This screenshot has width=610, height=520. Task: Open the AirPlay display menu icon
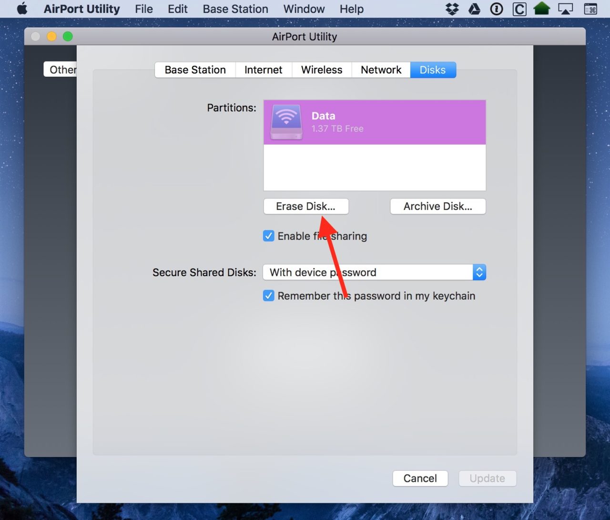pos(565,9)
